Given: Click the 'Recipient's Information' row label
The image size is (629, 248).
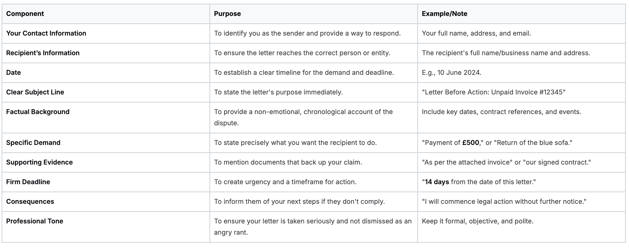Looking at the screenshot, I should 43,53.
